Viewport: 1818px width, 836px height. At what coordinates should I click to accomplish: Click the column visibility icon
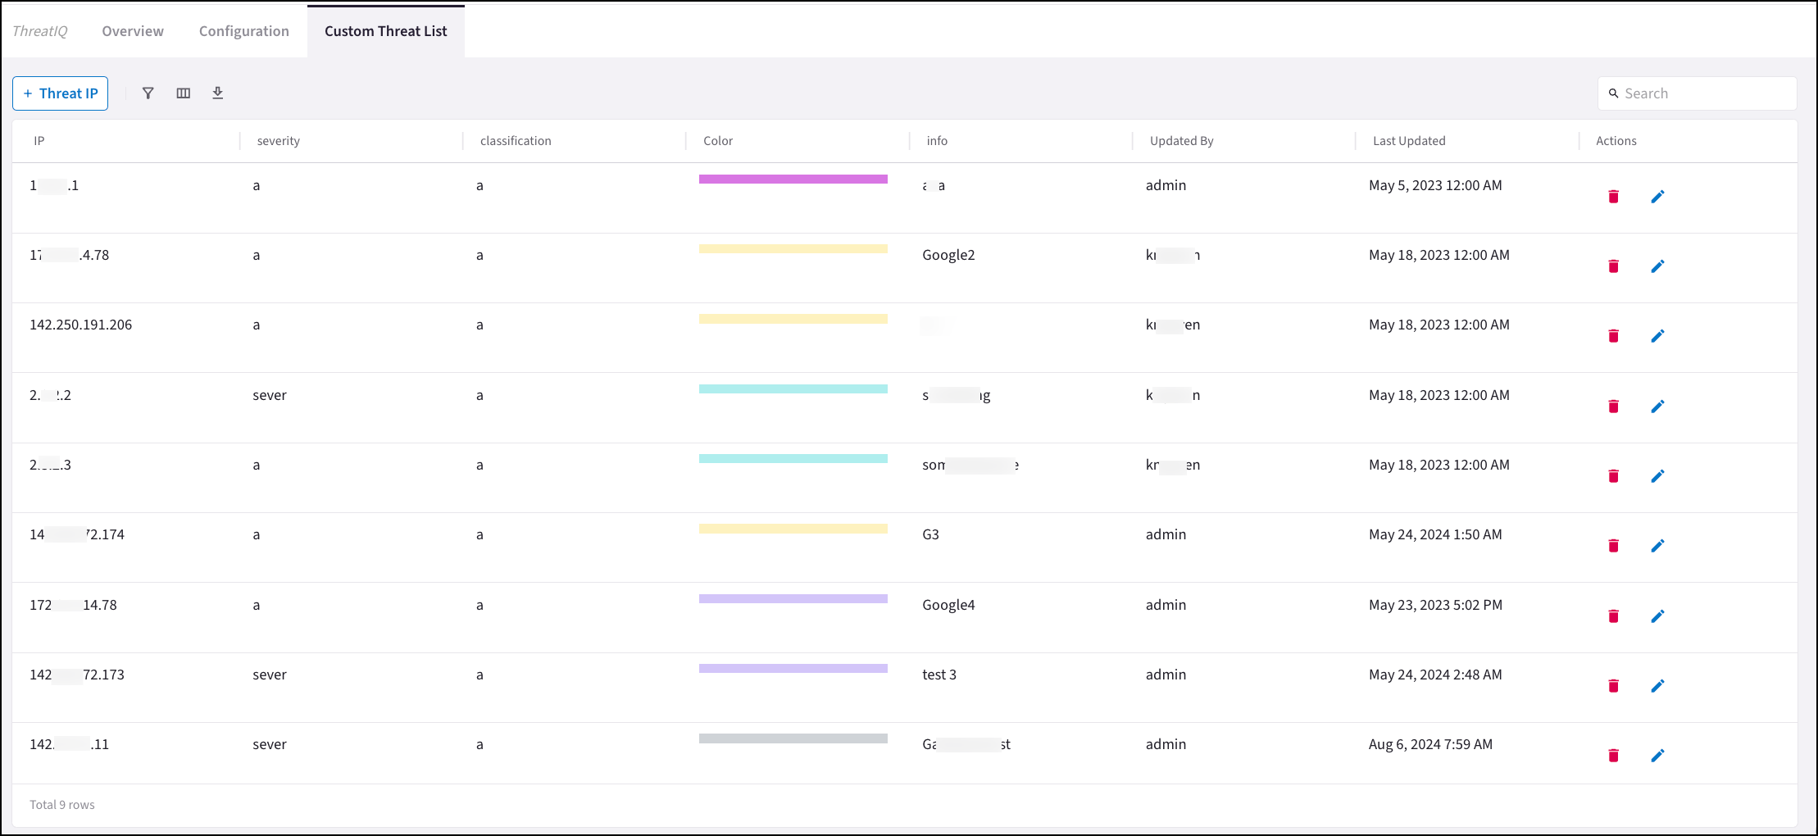[183, 93]
